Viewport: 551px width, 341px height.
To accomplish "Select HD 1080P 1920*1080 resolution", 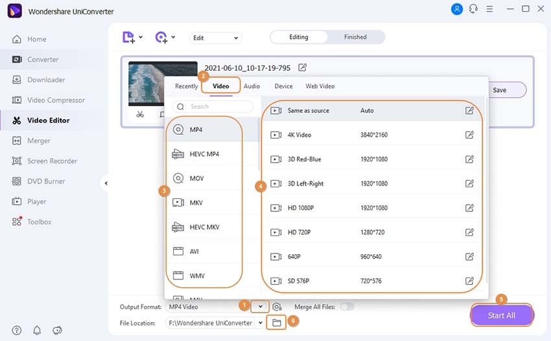I will coord(372,207).
